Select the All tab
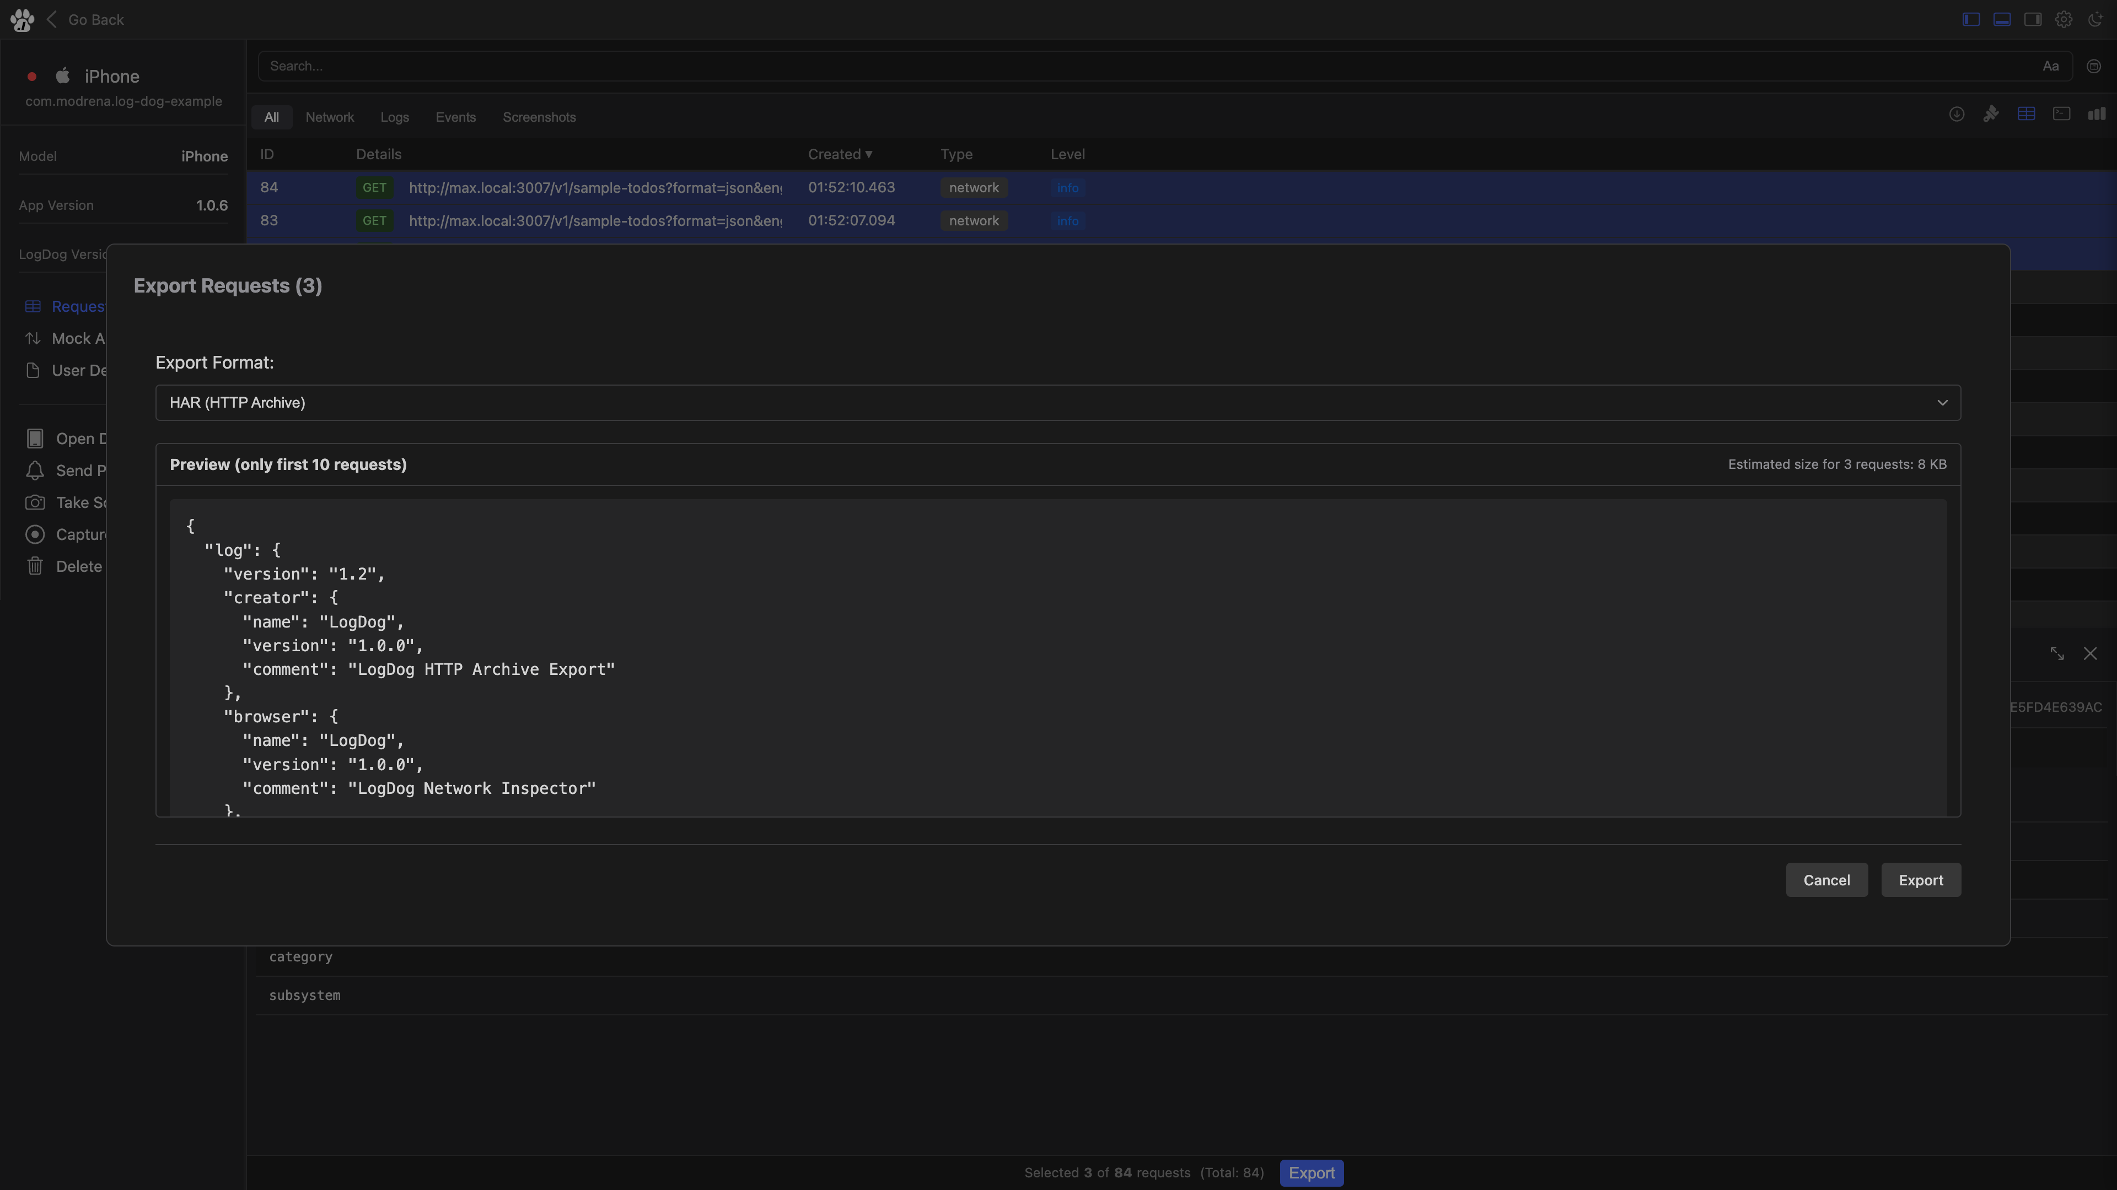2117x1190 pixels. (271, 117)
